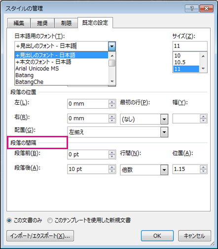The image size is (218, 249).
Task: Decrease the 幅 value
Action: 203,121
